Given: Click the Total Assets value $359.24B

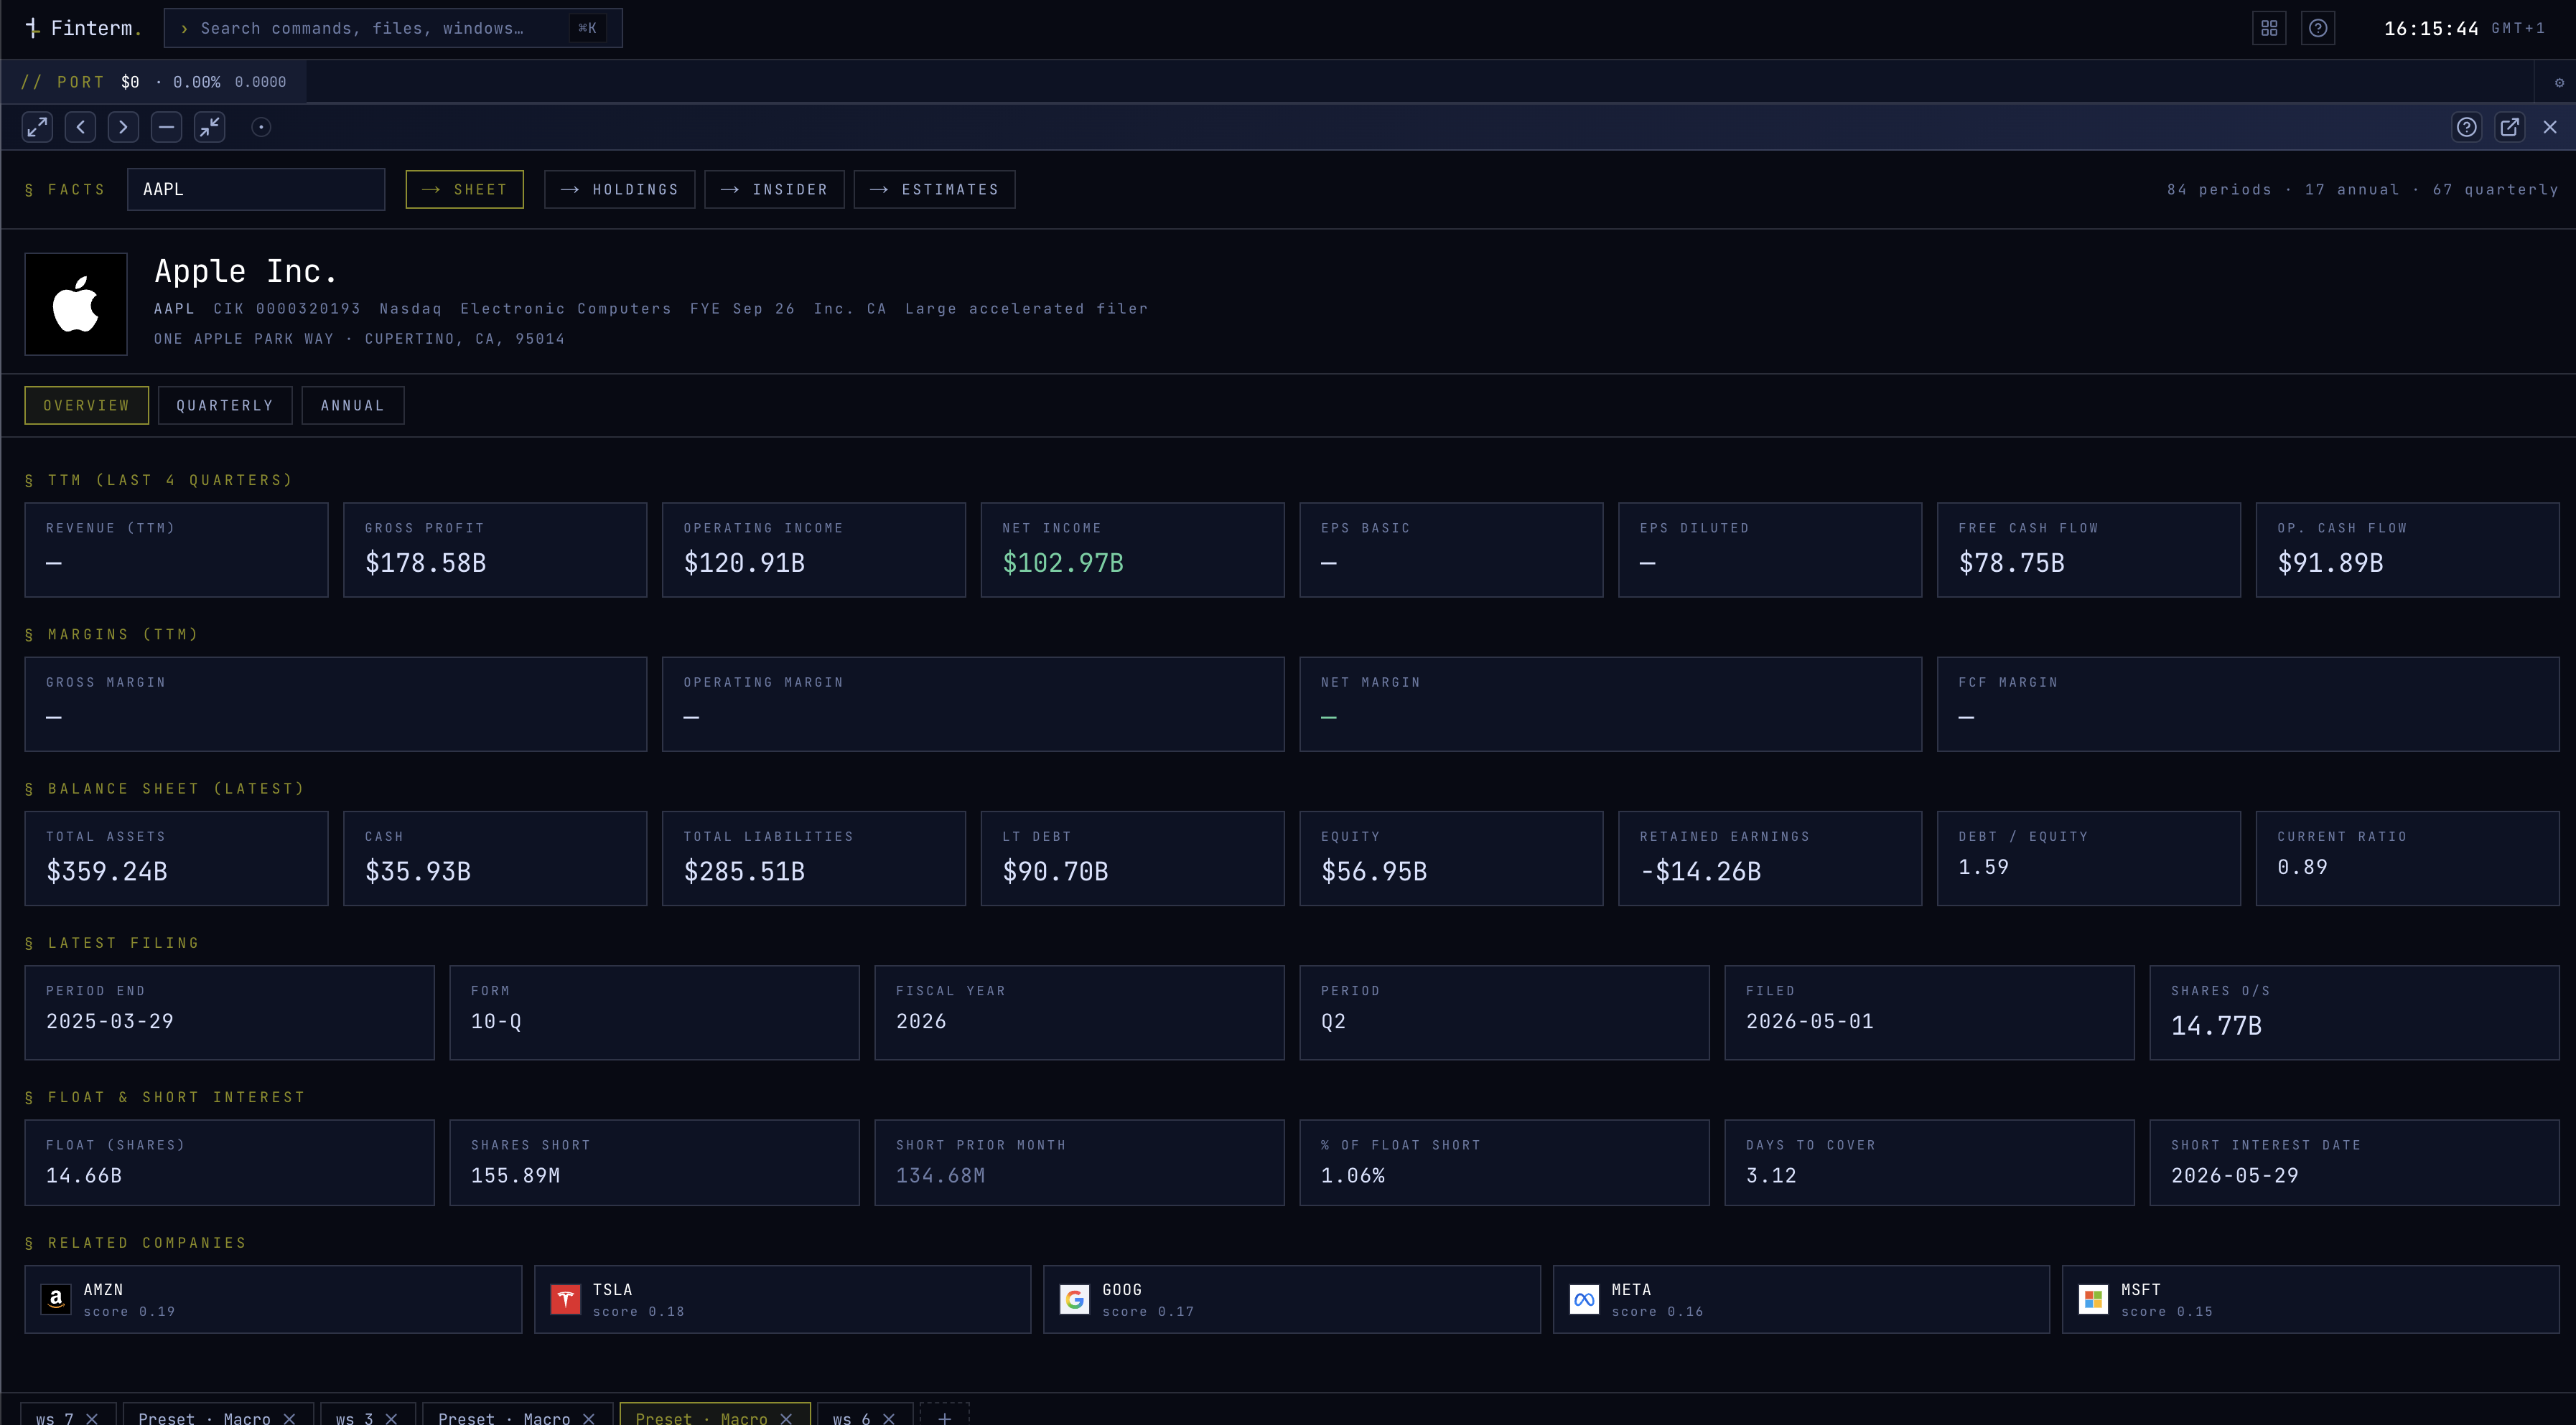Looking at the screenshot, I should (x=107, y=871).
